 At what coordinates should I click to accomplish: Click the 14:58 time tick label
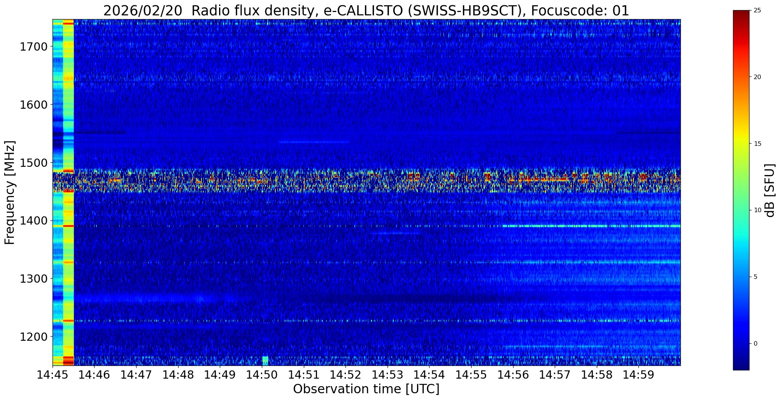pos(597,375)
